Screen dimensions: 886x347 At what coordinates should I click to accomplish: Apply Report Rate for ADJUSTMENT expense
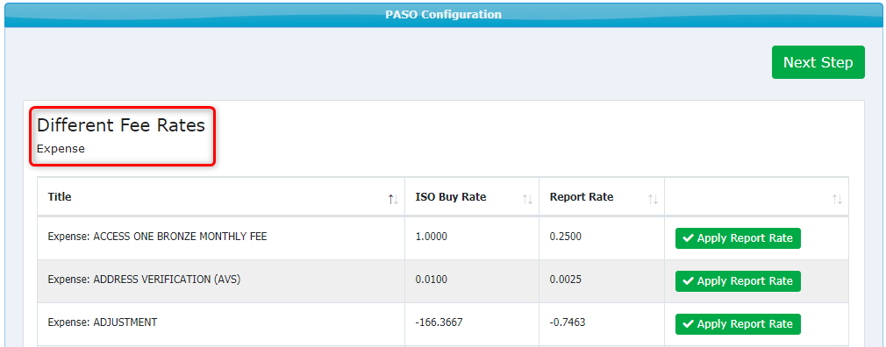coord(738,324)
